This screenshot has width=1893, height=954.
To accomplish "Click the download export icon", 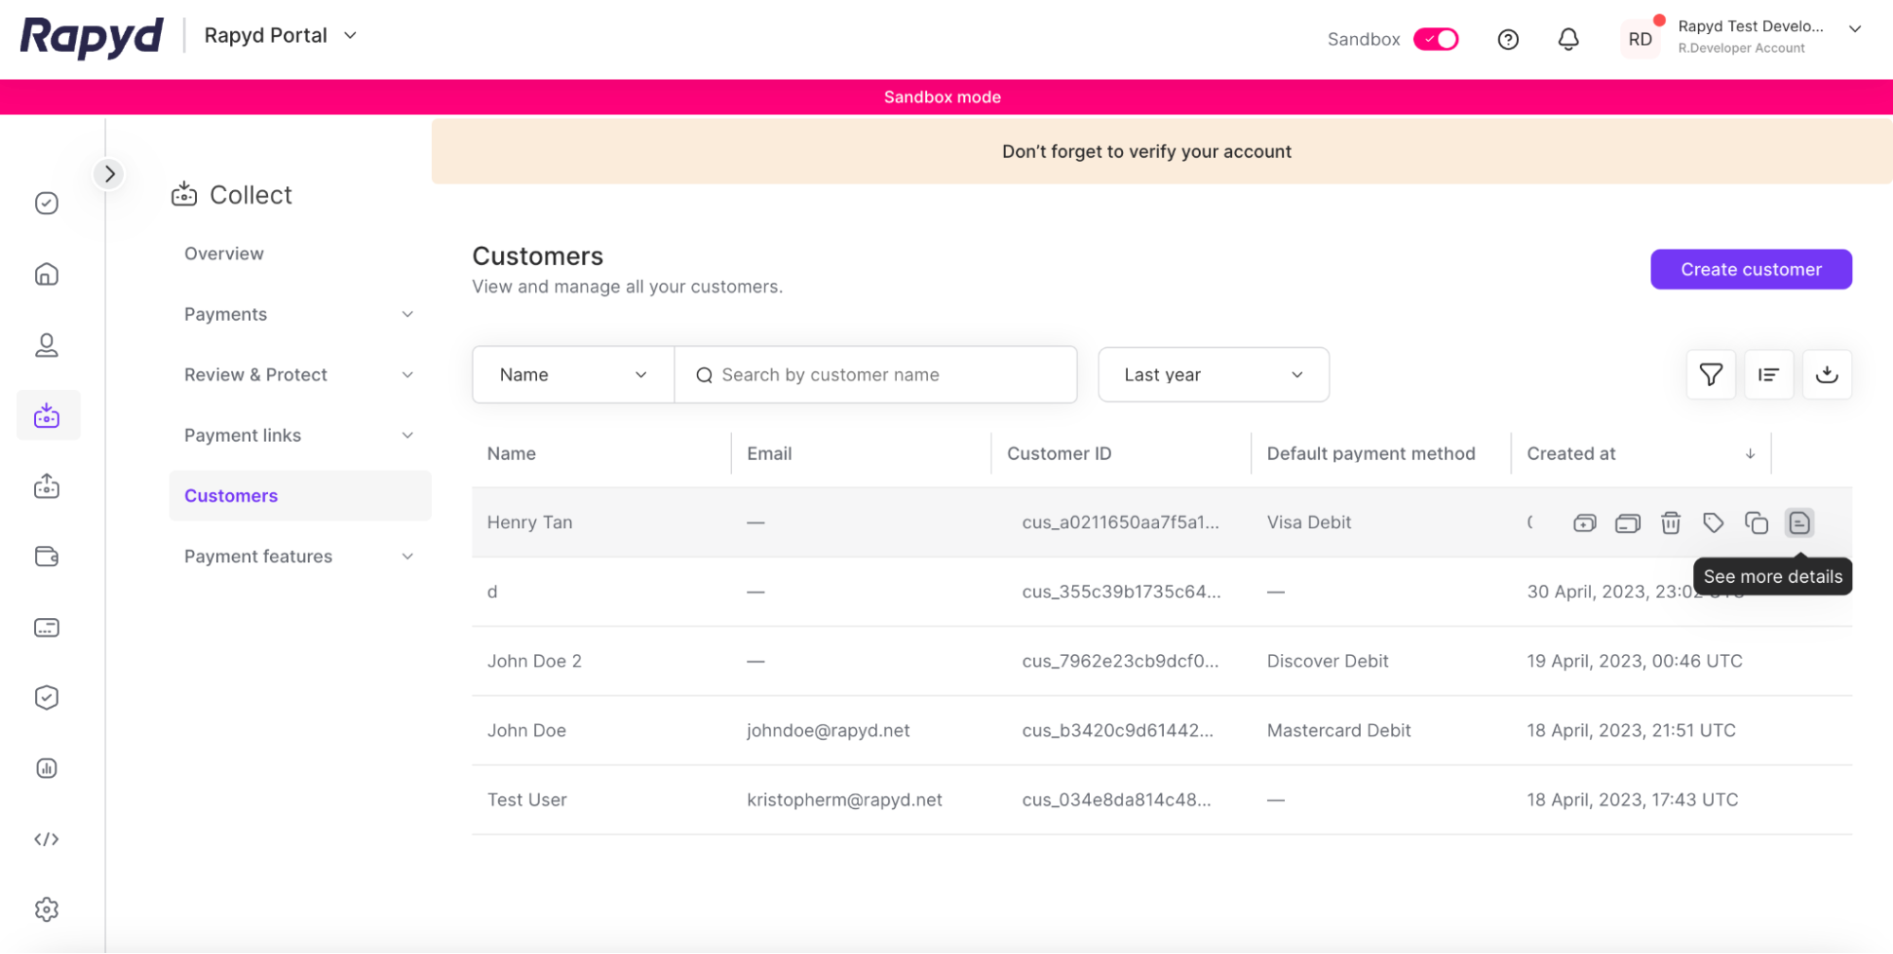I will 1827,375.
